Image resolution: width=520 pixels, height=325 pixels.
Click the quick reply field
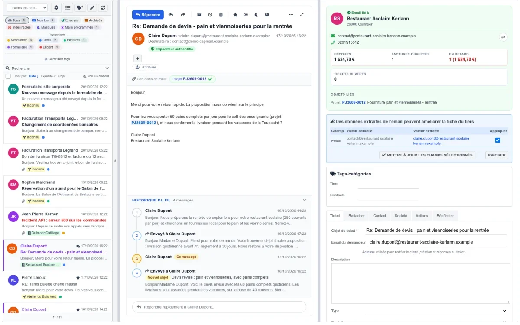click(x=219, y=307)
